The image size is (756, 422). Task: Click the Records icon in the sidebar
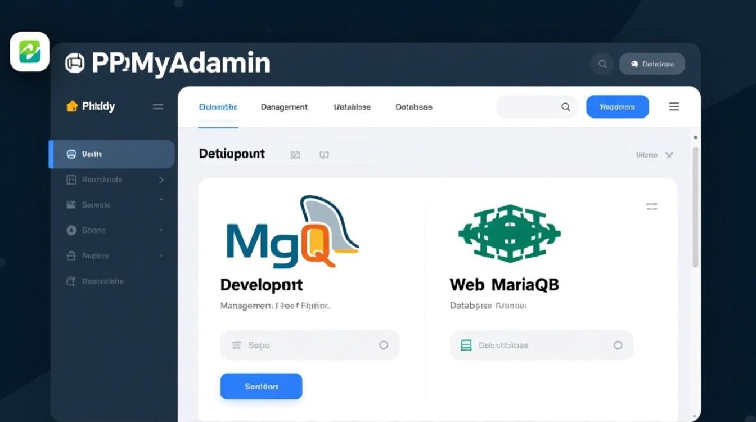click(x=71, y=179)
